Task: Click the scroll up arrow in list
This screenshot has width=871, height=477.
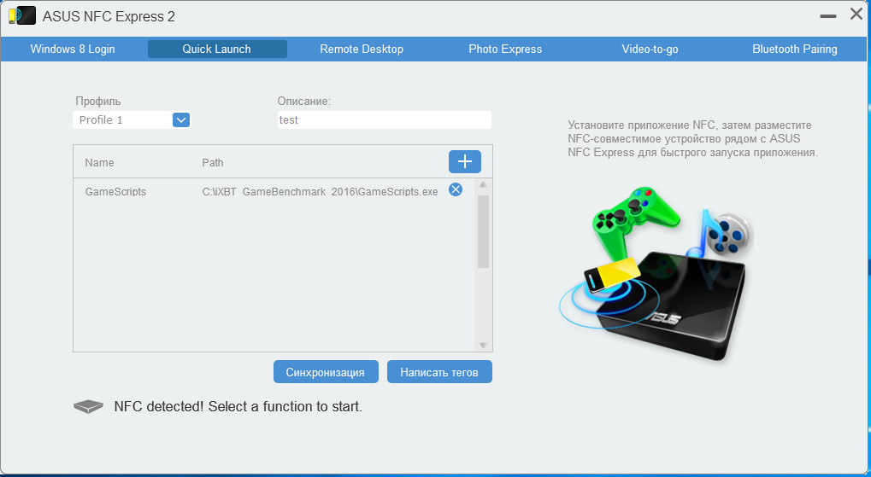Action: point(483,184)
